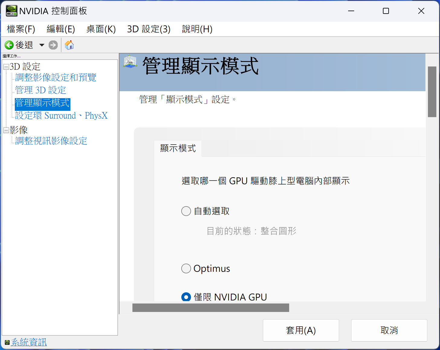Click the green Back arrow icon

point(9,45)
